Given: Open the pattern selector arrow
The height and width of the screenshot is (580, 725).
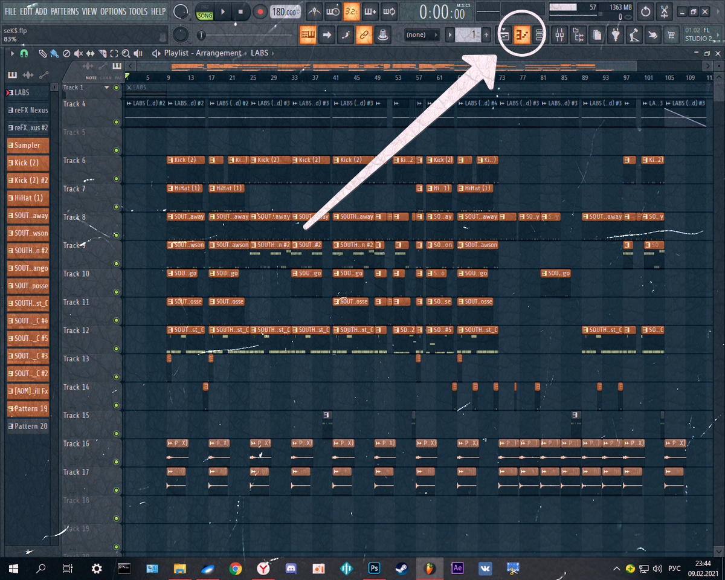Looking at the screenshot, I should click(x=449, y=35).
